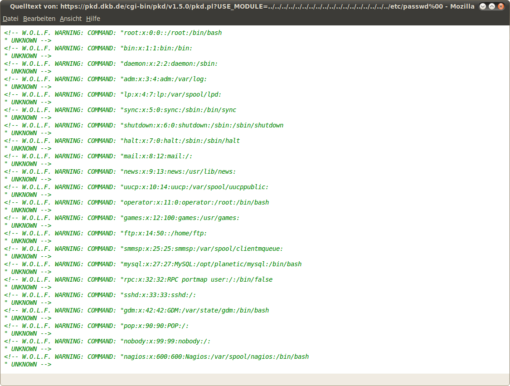Open the Bearbeiten menu
The image size is (510, 386).
click(39, 19)
